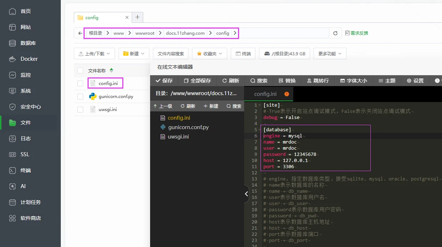Open the 系统 system sidebar icon
This screenshot has height=247, width=442.
pyautogui.click(x=13, y=91)
